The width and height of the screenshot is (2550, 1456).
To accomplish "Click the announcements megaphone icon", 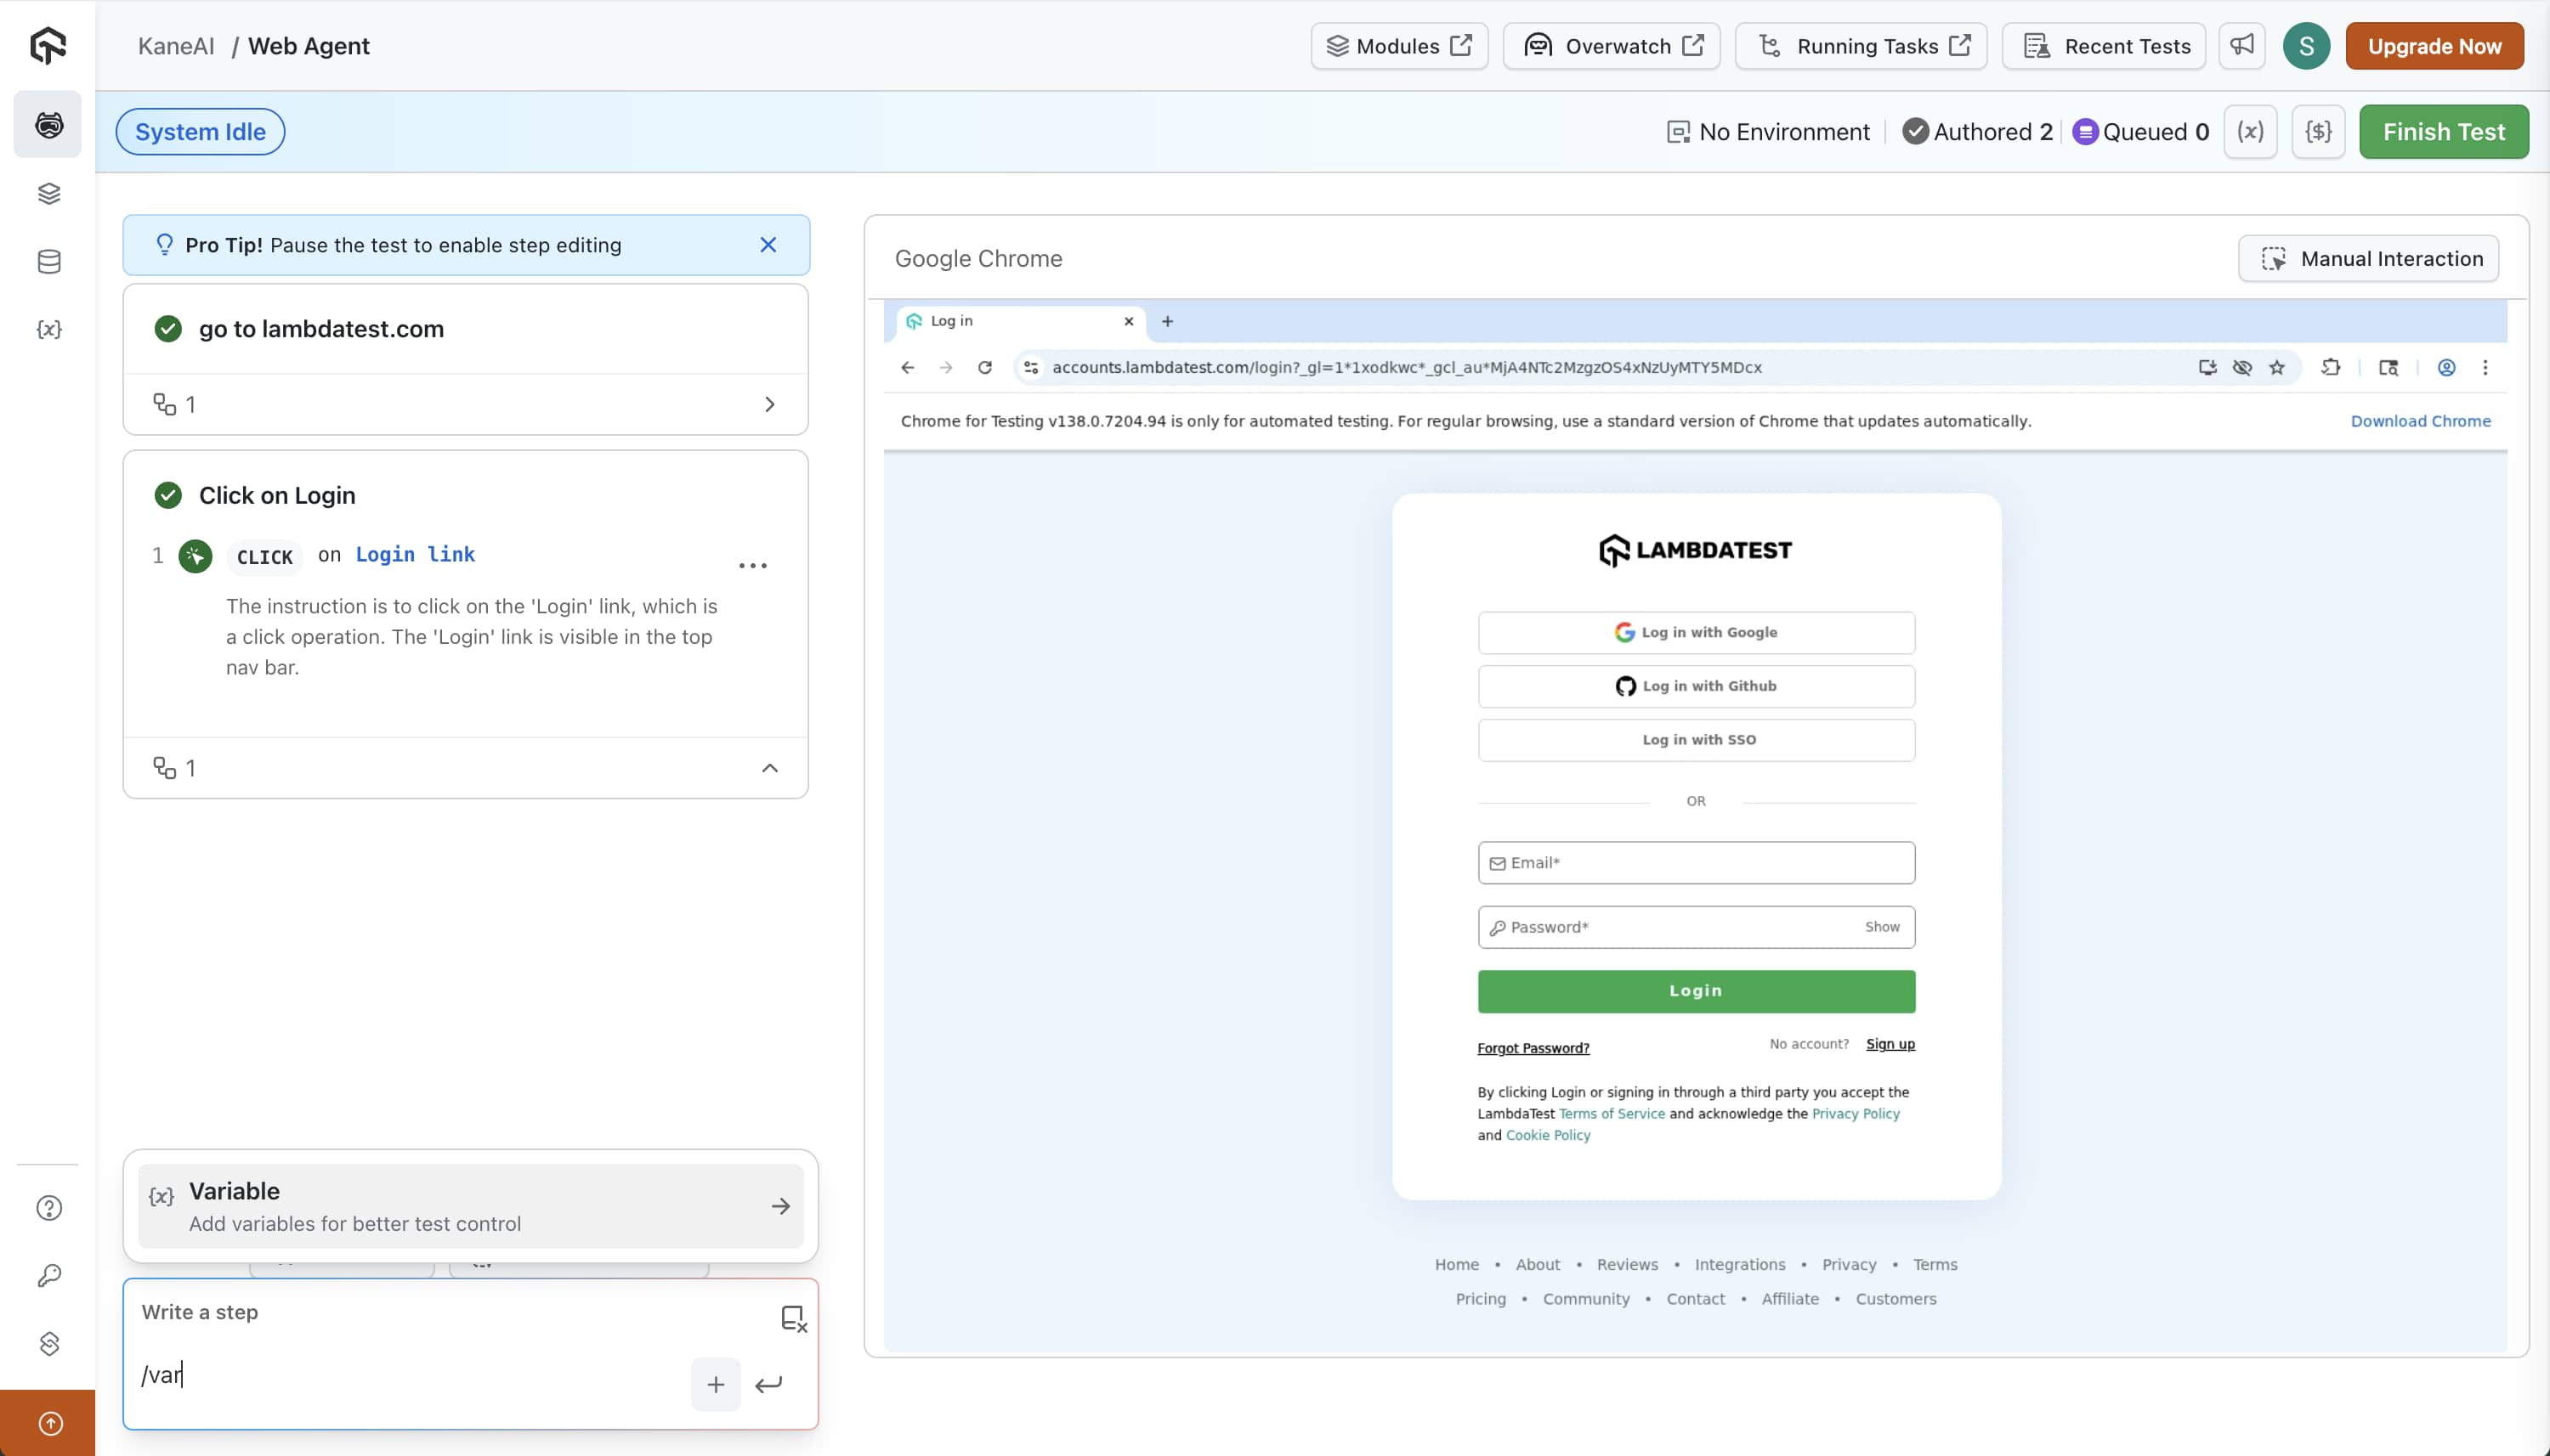I will coord(2241,46).
